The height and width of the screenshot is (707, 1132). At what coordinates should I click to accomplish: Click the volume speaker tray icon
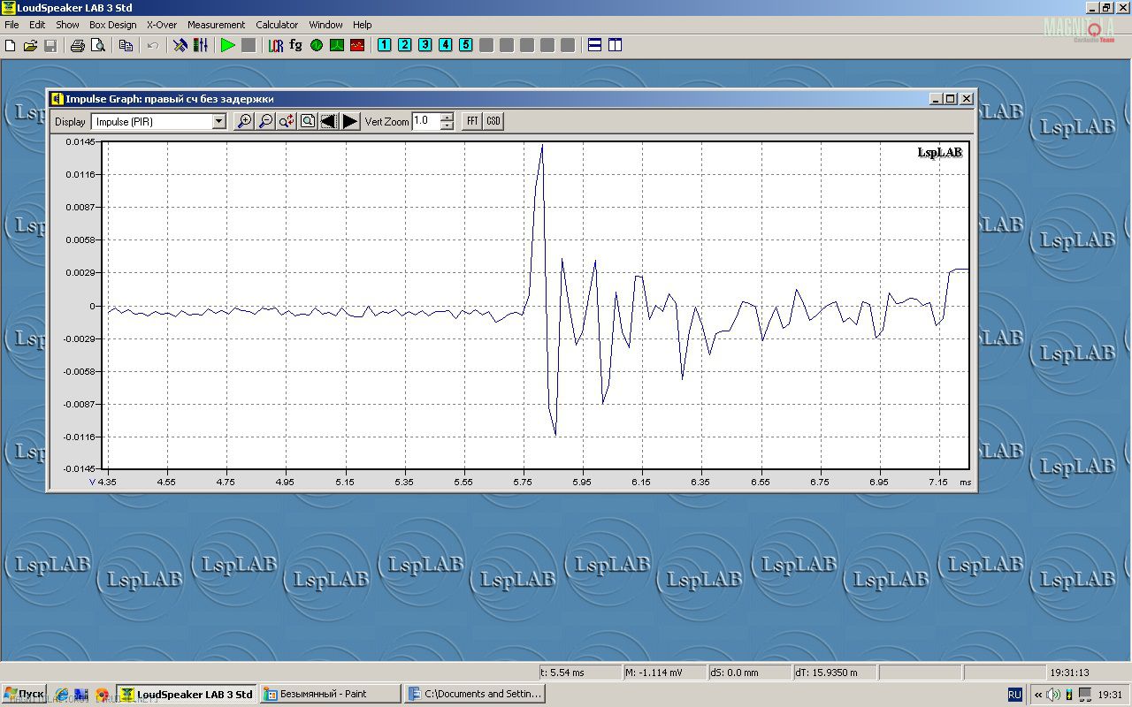pos(1052,695)
